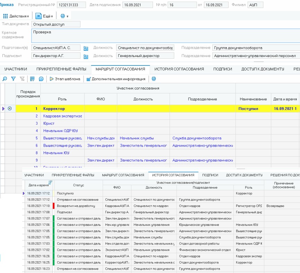Image resolution: width=300 pixels, height=273 pixels.
Task: Click the Филиал field showing АУП
Action: (x=255, y=5)
